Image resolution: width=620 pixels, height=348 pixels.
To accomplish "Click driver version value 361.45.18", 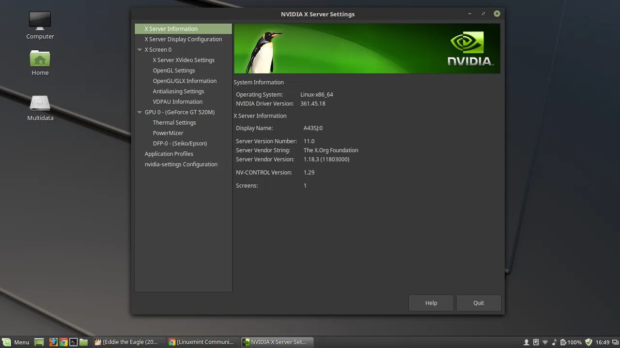I will 313,104.
